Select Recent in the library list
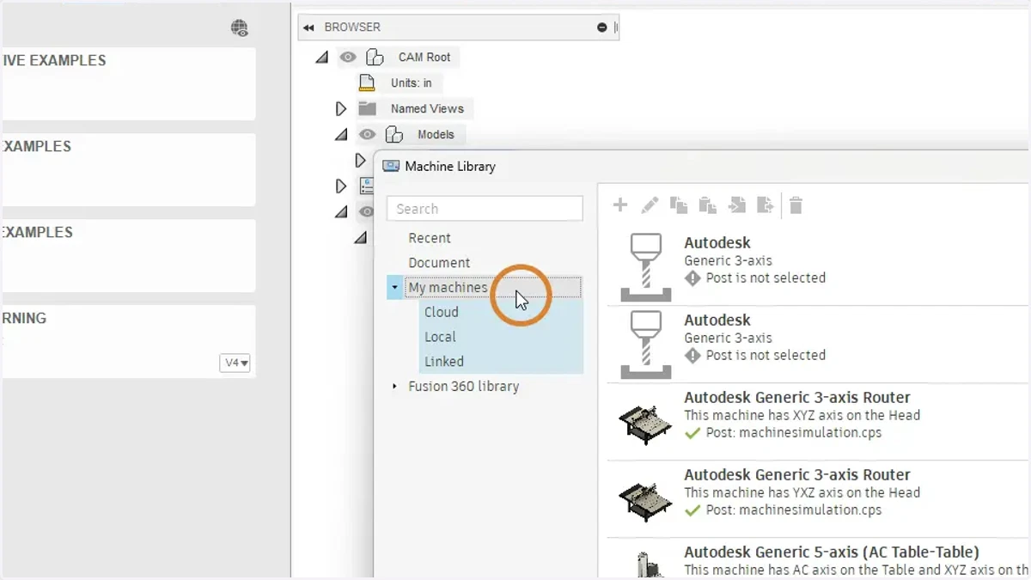1031x580 pixels. [430, 238]
